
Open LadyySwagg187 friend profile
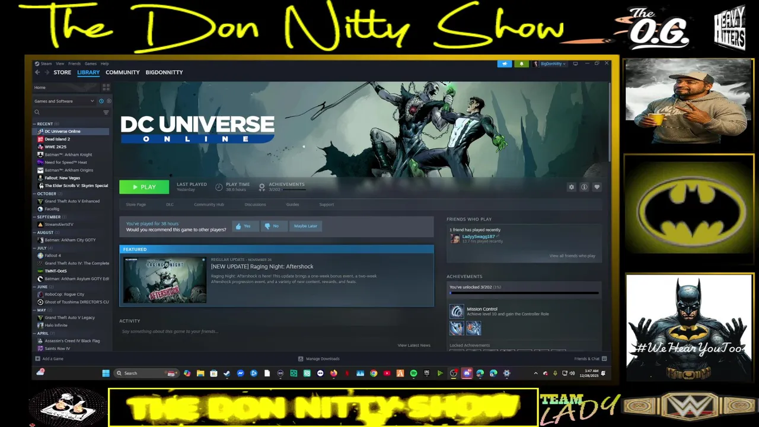pyautogui.click(x=478, y=237)
